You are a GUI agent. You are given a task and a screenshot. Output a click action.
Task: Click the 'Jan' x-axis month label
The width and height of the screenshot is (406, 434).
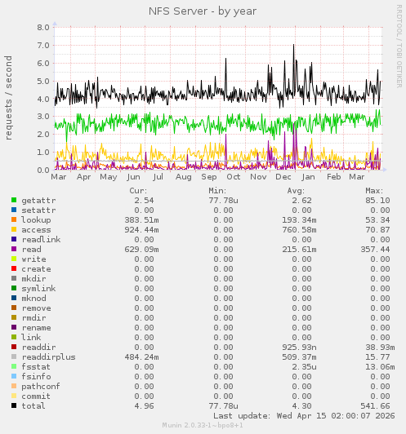point(308,177)
